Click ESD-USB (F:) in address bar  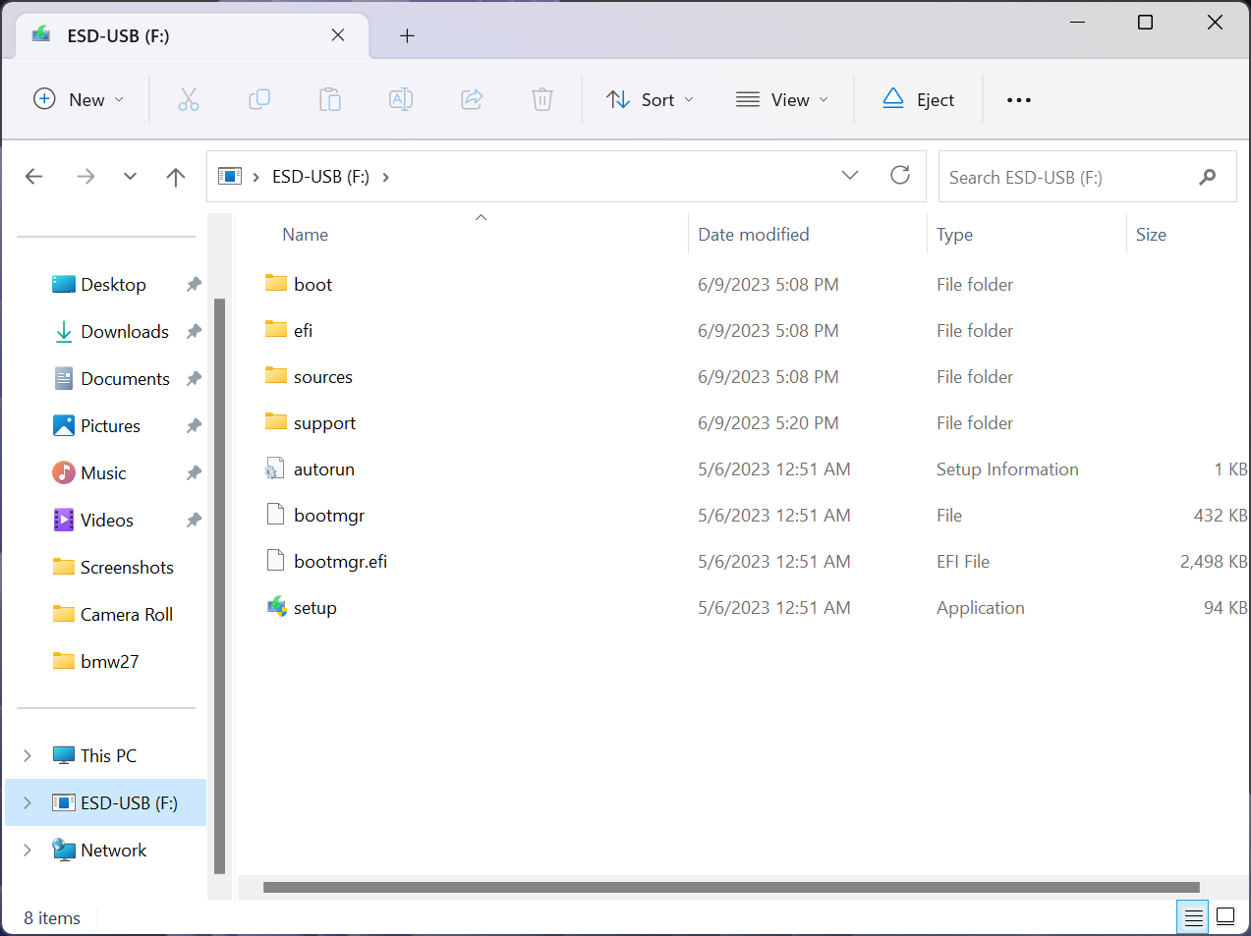point(320,177)
